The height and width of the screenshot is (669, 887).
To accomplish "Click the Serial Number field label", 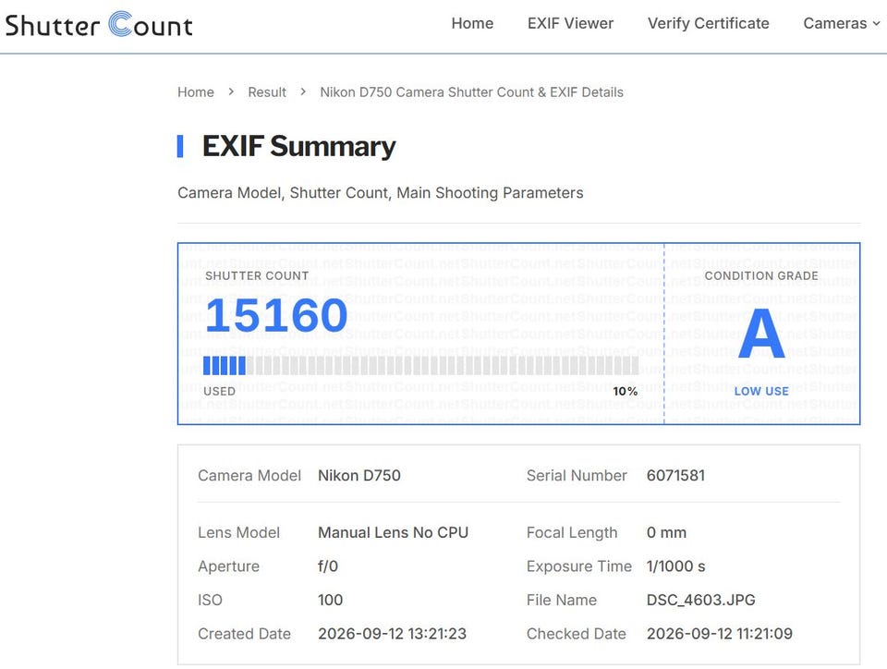I will click(577, 476).
